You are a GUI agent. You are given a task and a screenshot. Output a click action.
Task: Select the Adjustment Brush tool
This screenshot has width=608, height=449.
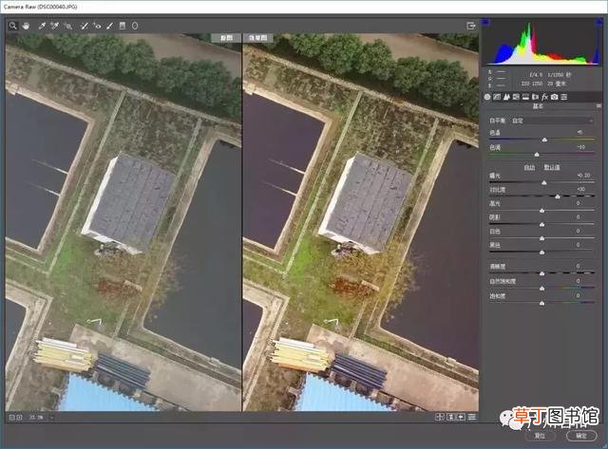click(x=110, y=26)
